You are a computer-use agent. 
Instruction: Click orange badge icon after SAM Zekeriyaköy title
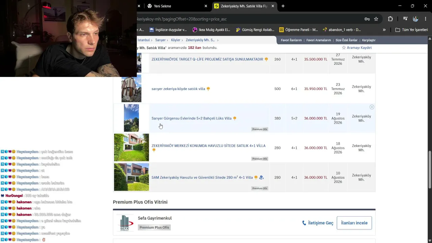coord(256,178)
